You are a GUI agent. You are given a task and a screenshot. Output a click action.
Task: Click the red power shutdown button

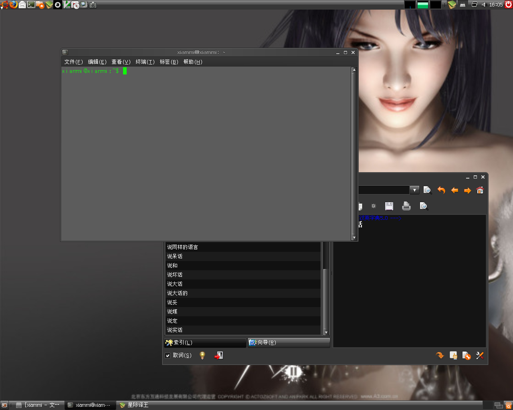(509, 5)
